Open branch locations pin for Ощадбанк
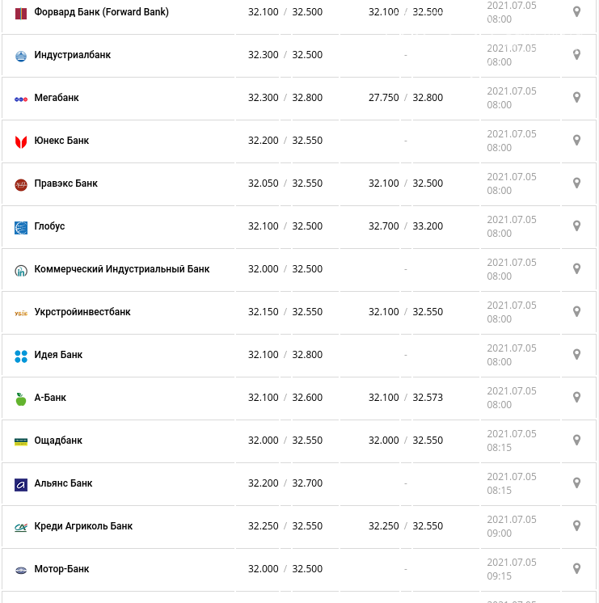Viewport: 599px width, 603px height. coord(576,441)
